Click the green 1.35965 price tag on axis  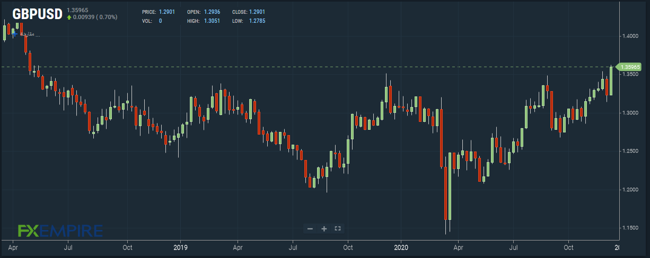click(x=628, y=67)
